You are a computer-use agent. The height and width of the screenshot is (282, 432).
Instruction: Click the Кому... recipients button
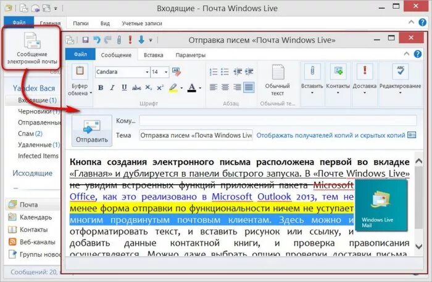pos(126,121)
